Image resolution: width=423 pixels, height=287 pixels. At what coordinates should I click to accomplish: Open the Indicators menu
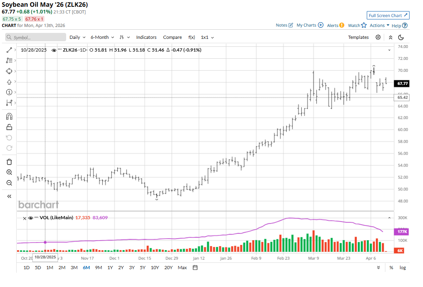coord(146,37)
